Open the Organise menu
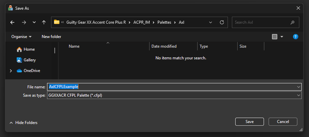Viewport: 309px width, 137px height. pos(21,37)
